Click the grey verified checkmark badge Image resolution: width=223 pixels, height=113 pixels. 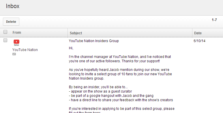pos(14,54)
